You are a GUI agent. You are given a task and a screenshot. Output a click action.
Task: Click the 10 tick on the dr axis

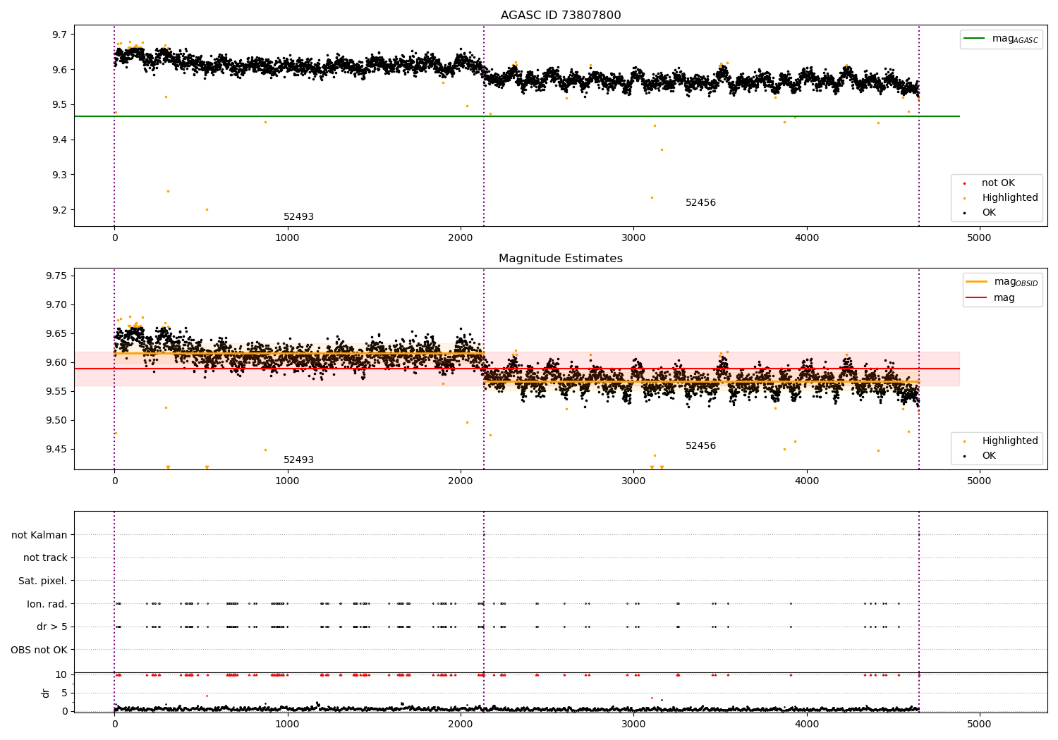point(61,674)
